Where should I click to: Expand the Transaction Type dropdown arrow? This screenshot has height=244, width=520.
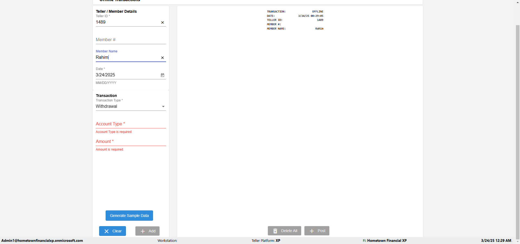[163, 106]
